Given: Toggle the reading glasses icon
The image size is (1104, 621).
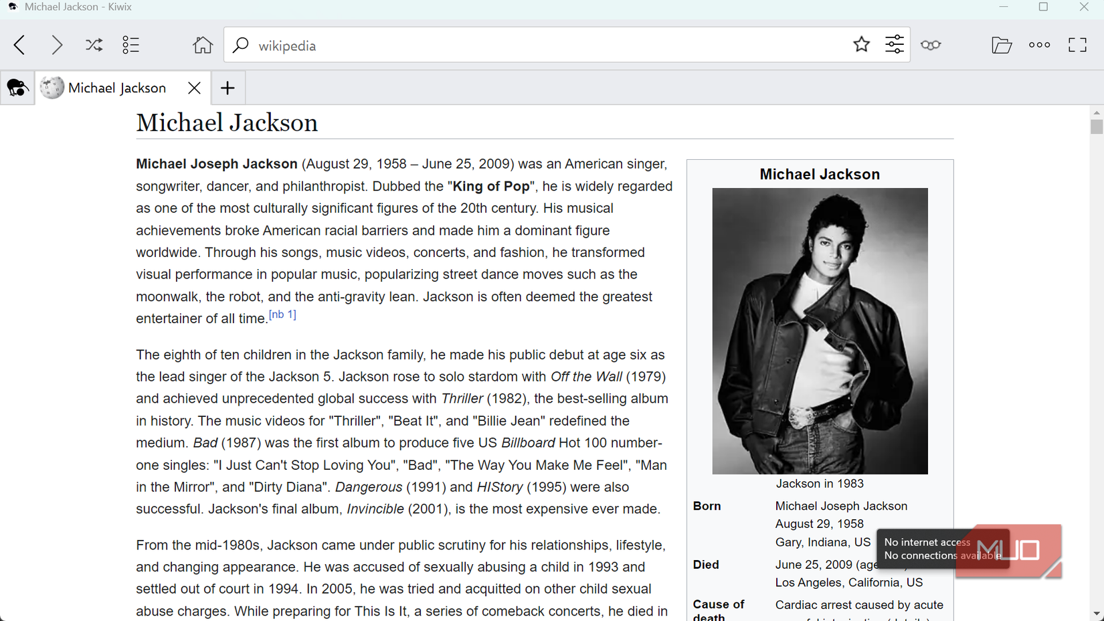Looking at the screenshot, I should pyautogui.click(x=931, y=45).
